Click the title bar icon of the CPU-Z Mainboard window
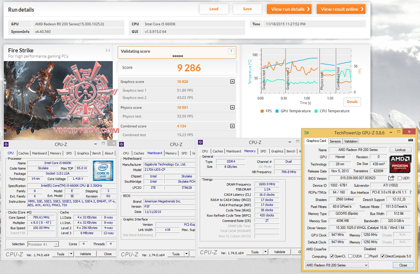Viewport: 420px width, 274px height. (121, 144)
